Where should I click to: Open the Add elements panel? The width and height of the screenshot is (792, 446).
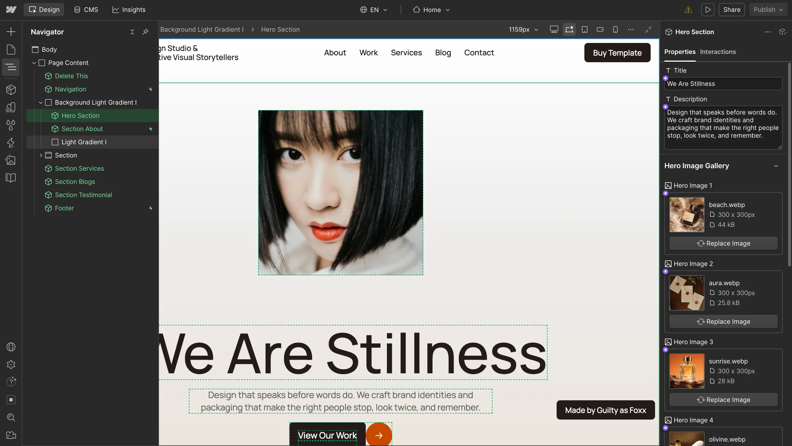point(11,32)
